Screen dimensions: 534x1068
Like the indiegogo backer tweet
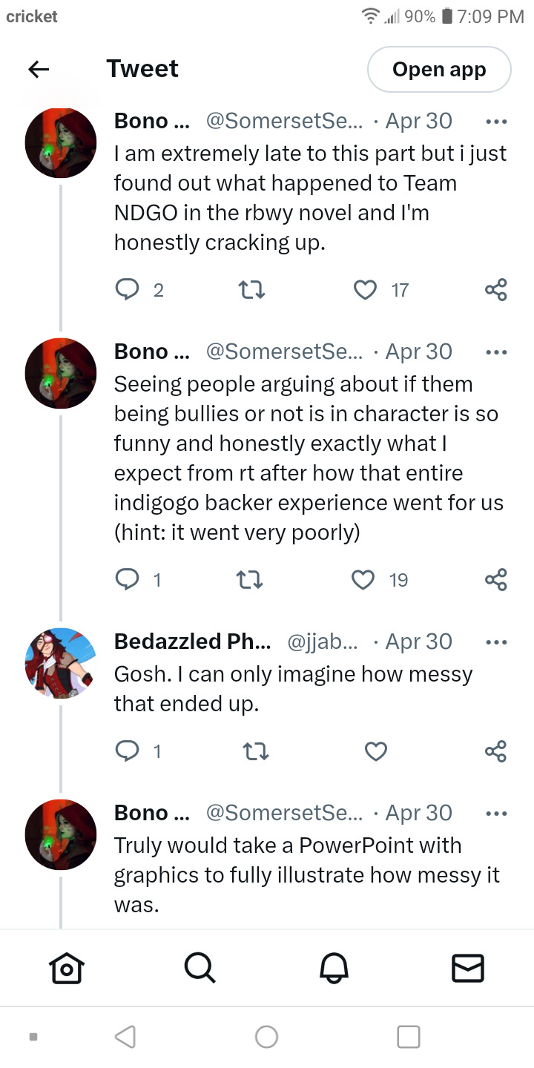click(x=363, y=579)
